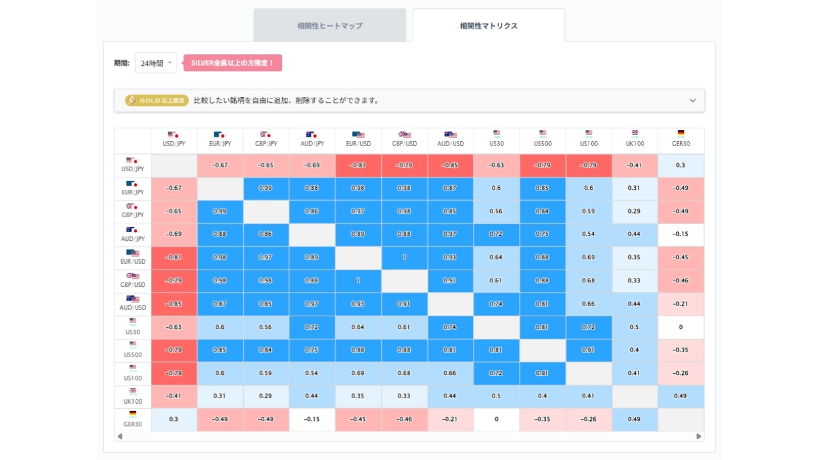Click the AUD/JPY row header label
This screenshot has height=460, width=819.
tap(132, 238)
